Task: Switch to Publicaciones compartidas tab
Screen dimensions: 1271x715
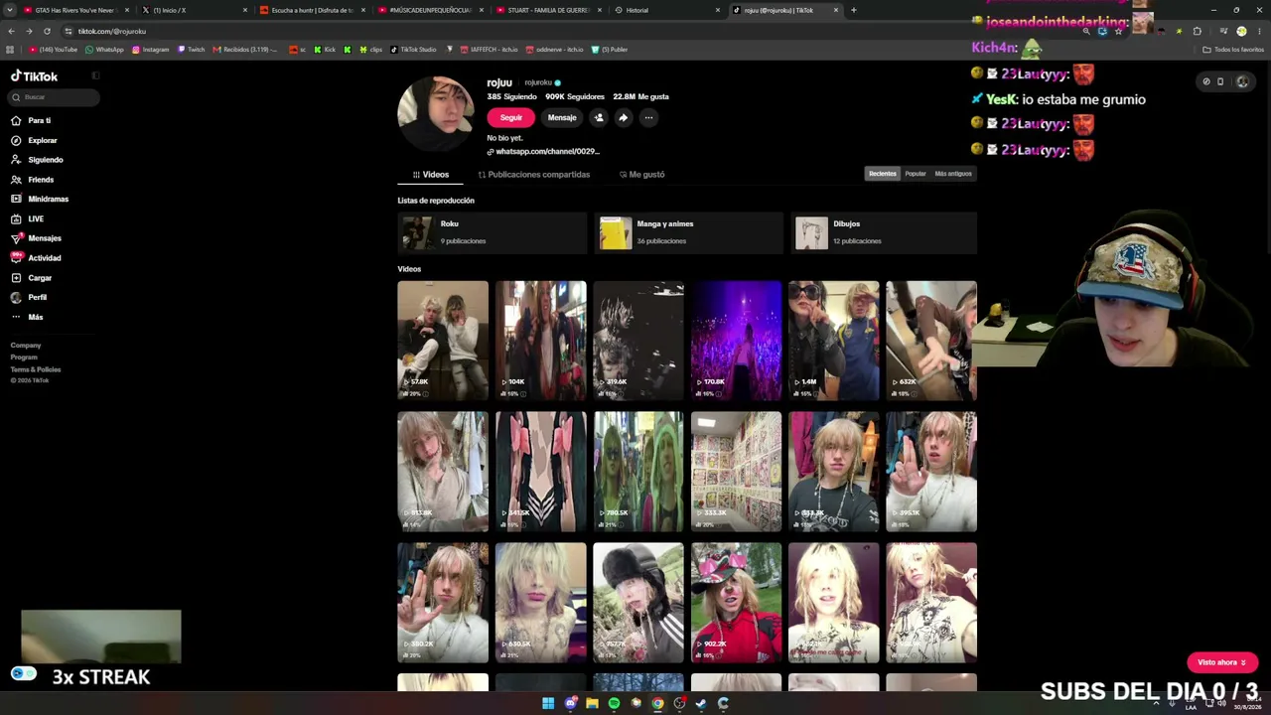Action: pos(534,175)
